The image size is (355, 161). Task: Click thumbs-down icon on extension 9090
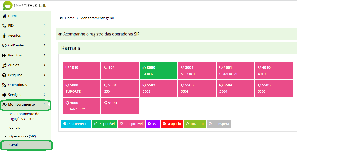pos(106,103)
